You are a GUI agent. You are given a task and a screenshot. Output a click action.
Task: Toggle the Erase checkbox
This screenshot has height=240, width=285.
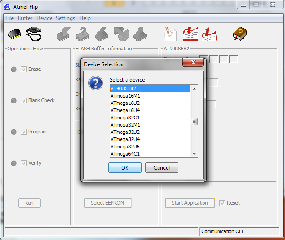(24, 69)
